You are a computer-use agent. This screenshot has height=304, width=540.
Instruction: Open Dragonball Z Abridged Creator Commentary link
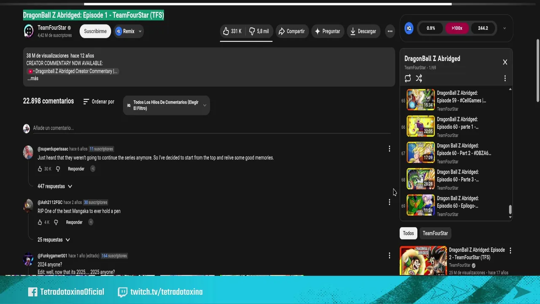pyautogui.click(x=73, y=71)
